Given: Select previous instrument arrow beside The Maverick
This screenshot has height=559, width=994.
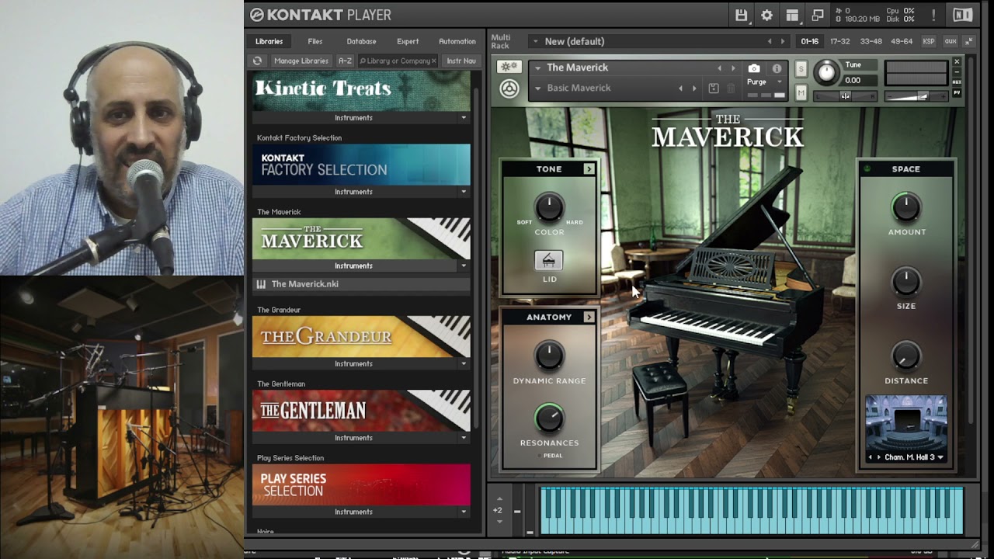Looking at the screenshot, I should tap(719, 68).
